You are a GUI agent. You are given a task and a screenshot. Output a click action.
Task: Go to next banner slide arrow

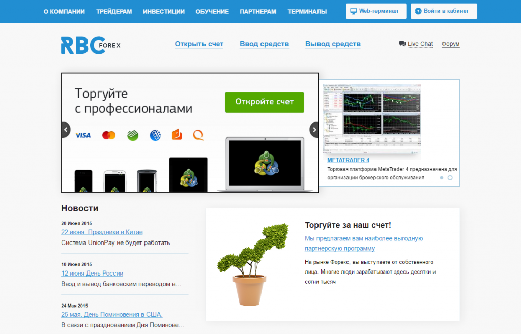point(314,130)
